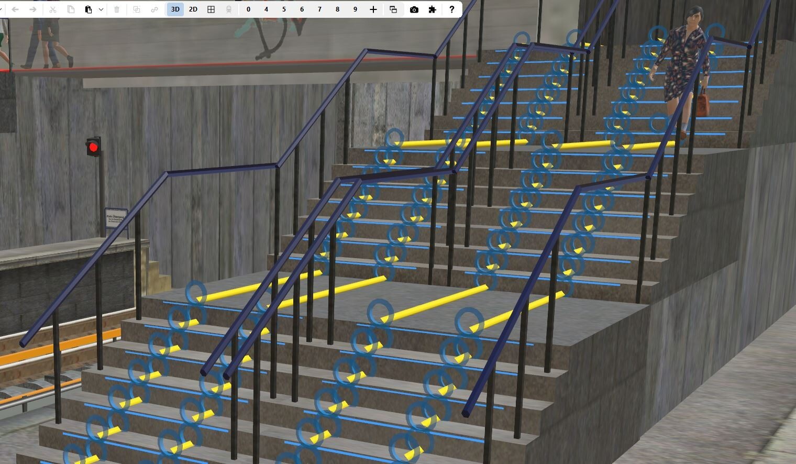This screenshot has width=796, height=464.
Task: Select camera preset 0
Action: pyautogui.click(x=248, y=9)
